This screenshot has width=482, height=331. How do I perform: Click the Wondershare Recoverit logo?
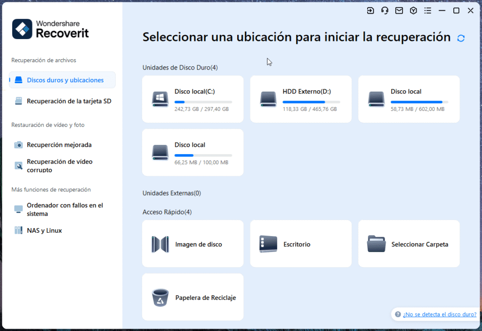(50, 29)
